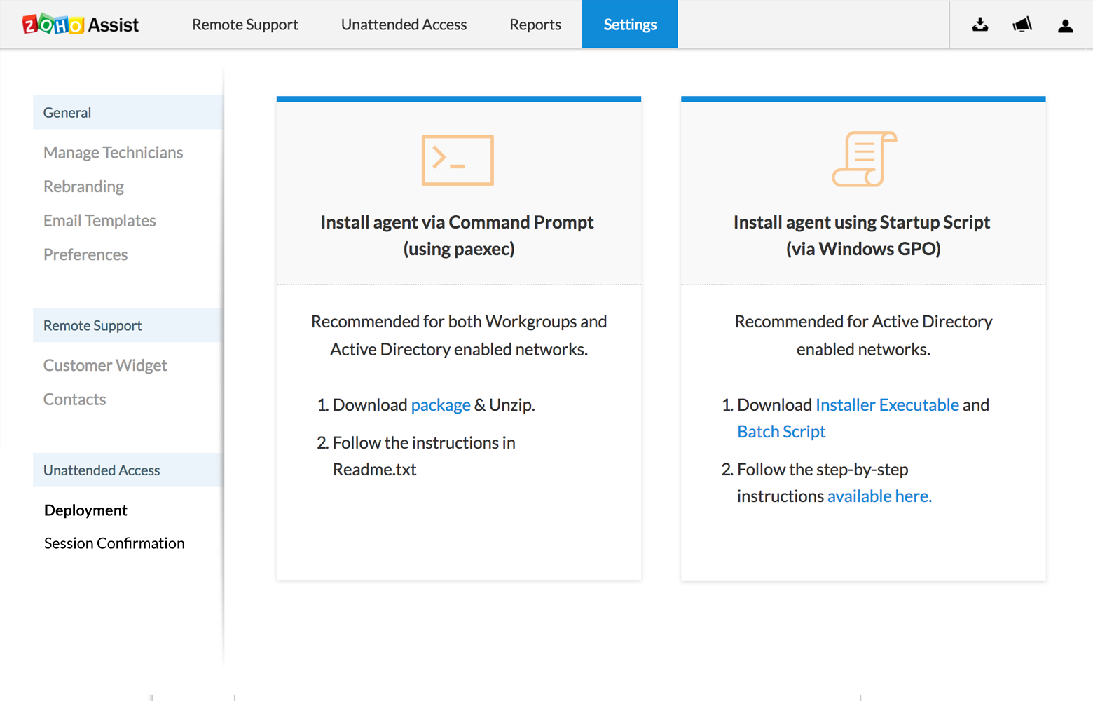Image resolution: width=1093 pixels, height=701 pixels.
Task: Click 'Install agent using Startup Script' heading
Action: [x=862, y=236]
